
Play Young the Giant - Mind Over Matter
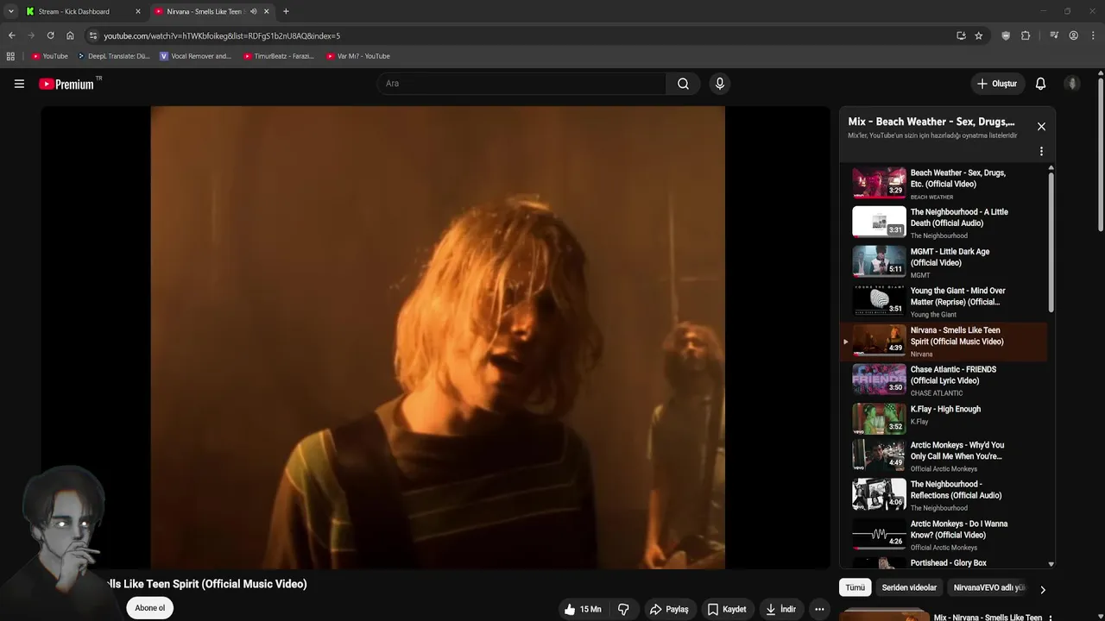click(x=944, y=302)
